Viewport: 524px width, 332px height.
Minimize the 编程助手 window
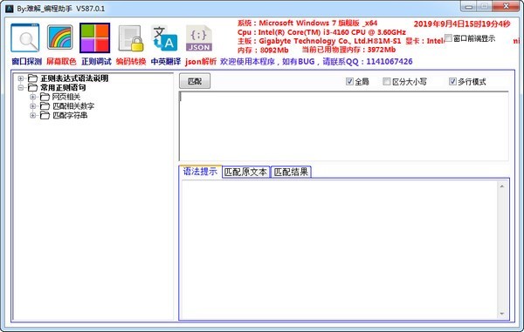468,6
